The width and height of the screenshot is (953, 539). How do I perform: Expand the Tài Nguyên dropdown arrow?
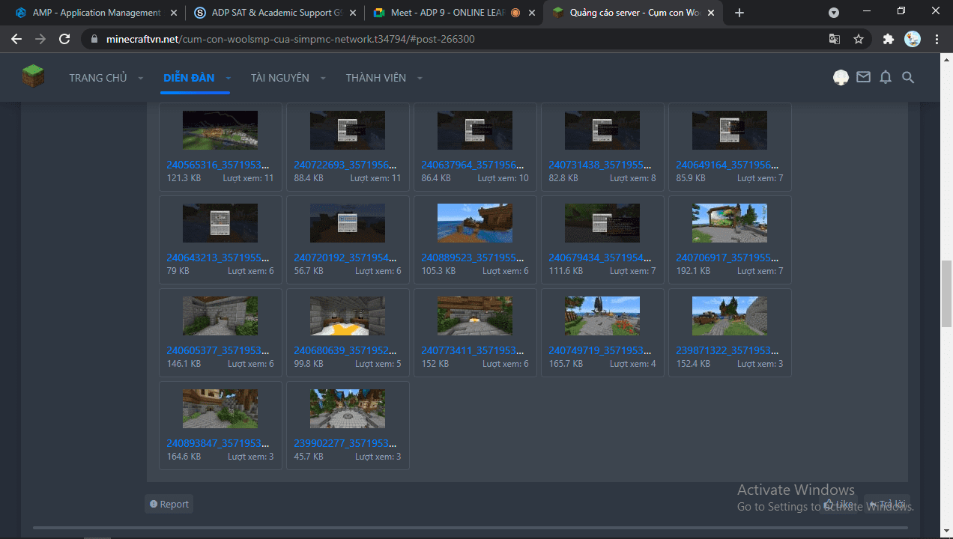pos(323,79)
